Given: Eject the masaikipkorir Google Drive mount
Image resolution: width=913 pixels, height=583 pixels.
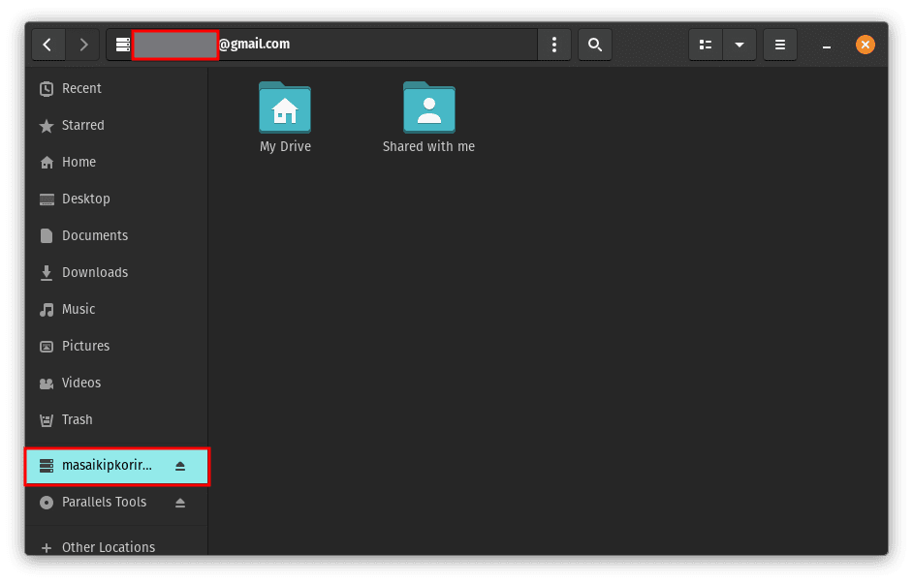Looking at the screenshot, I should click(x=180, y=466).
